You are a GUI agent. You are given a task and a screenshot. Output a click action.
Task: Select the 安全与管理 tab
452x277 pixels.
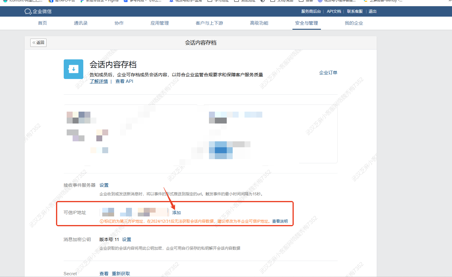tap(306, 23)
